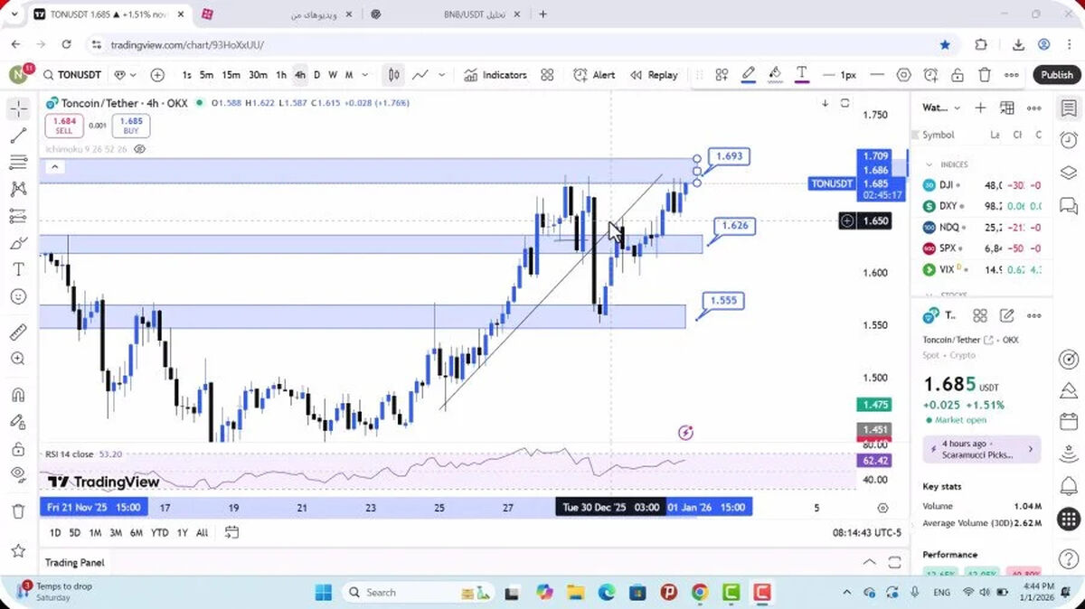1085x609 pixels.
Task: Create an Alert from top toolbar
Action: click(594, 75)
